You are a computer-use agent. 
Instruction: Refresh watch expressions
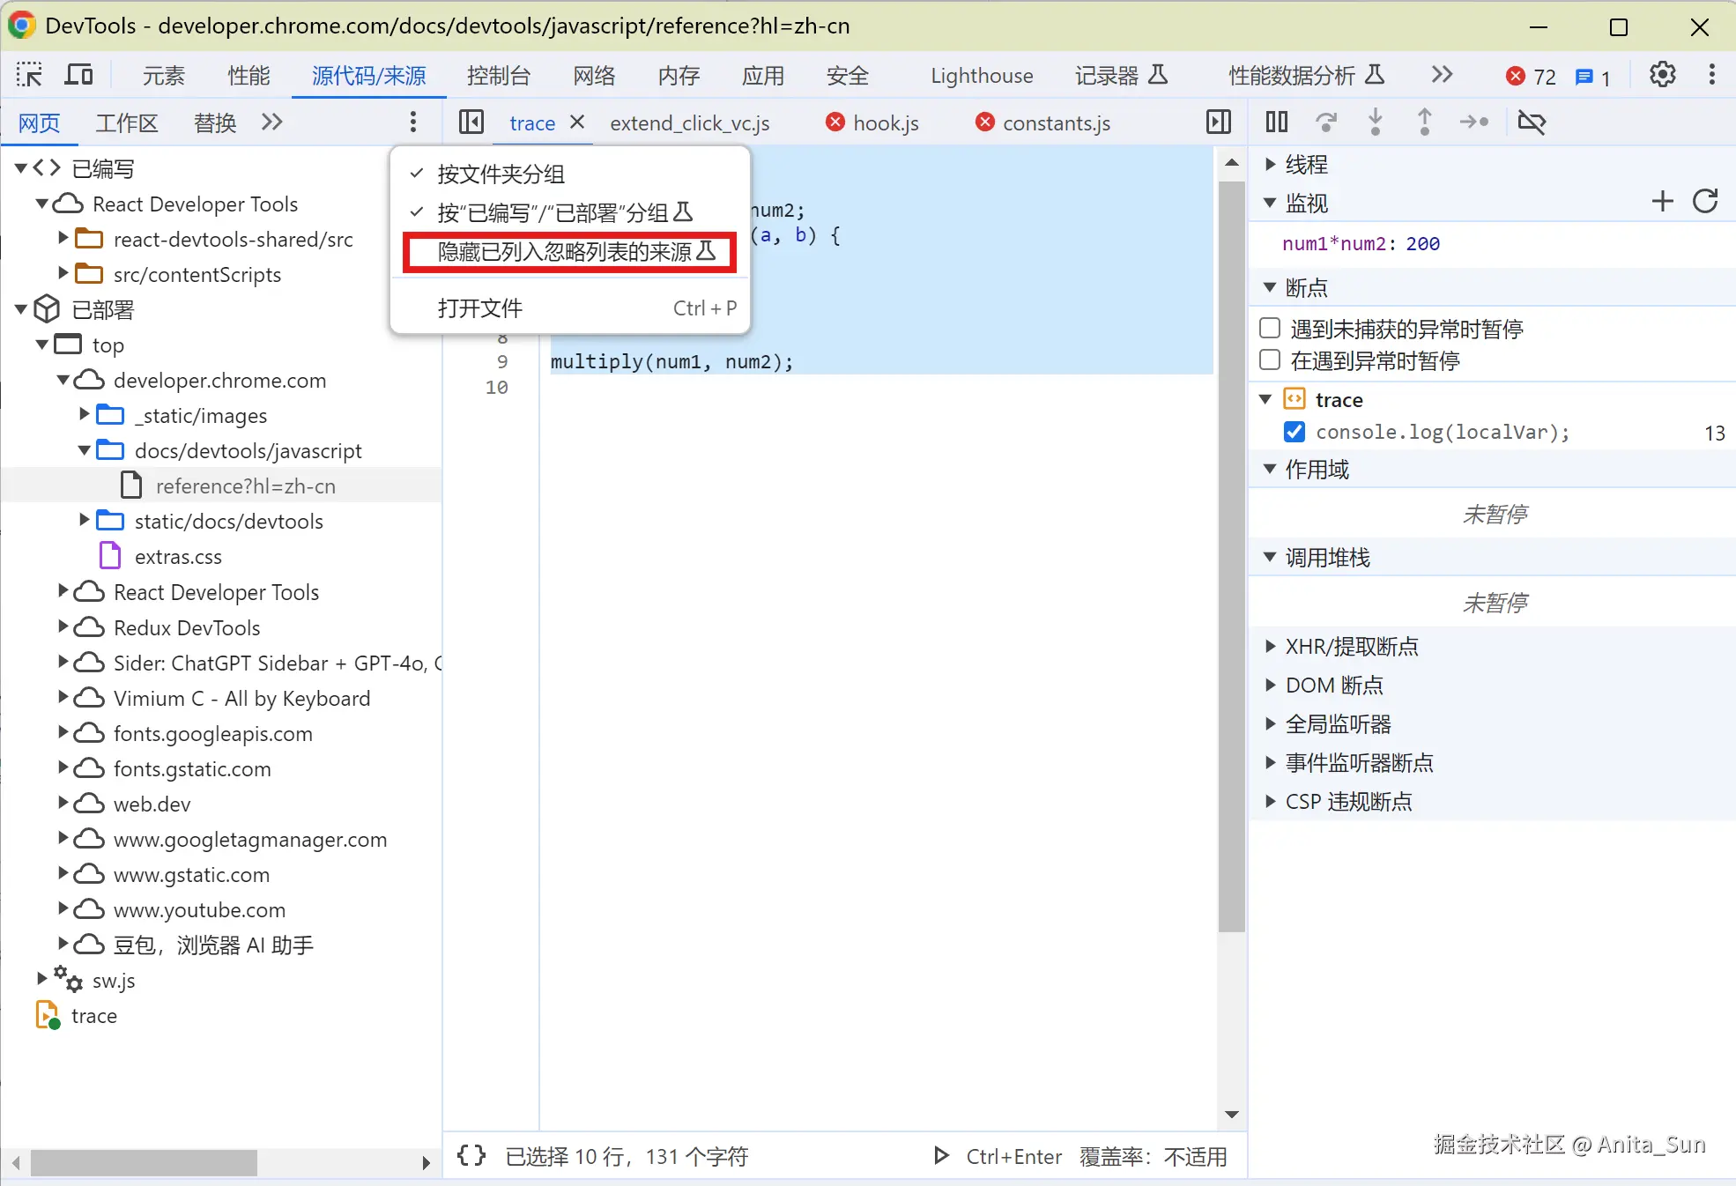1705,202
